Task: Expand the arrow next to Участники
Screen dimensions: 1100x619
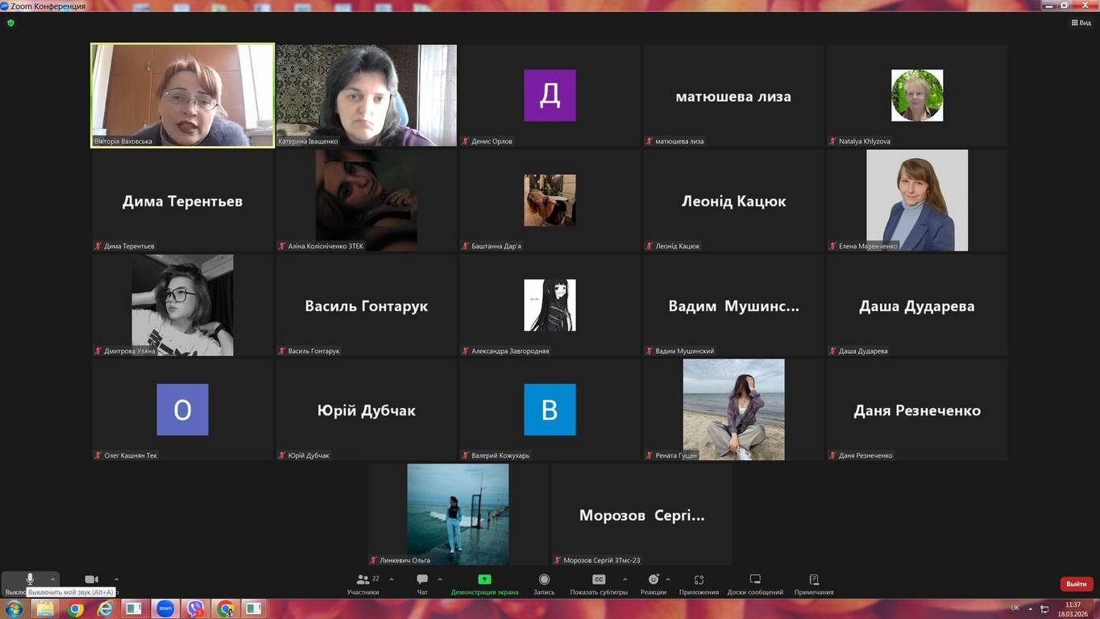Action: 392,579
